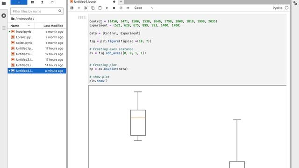Image resolution: width=299 pixels, height=168 pixels.
Task: Cut the selected cell with scissors icon
Action: pyautogui.click(x=86, y=8)
